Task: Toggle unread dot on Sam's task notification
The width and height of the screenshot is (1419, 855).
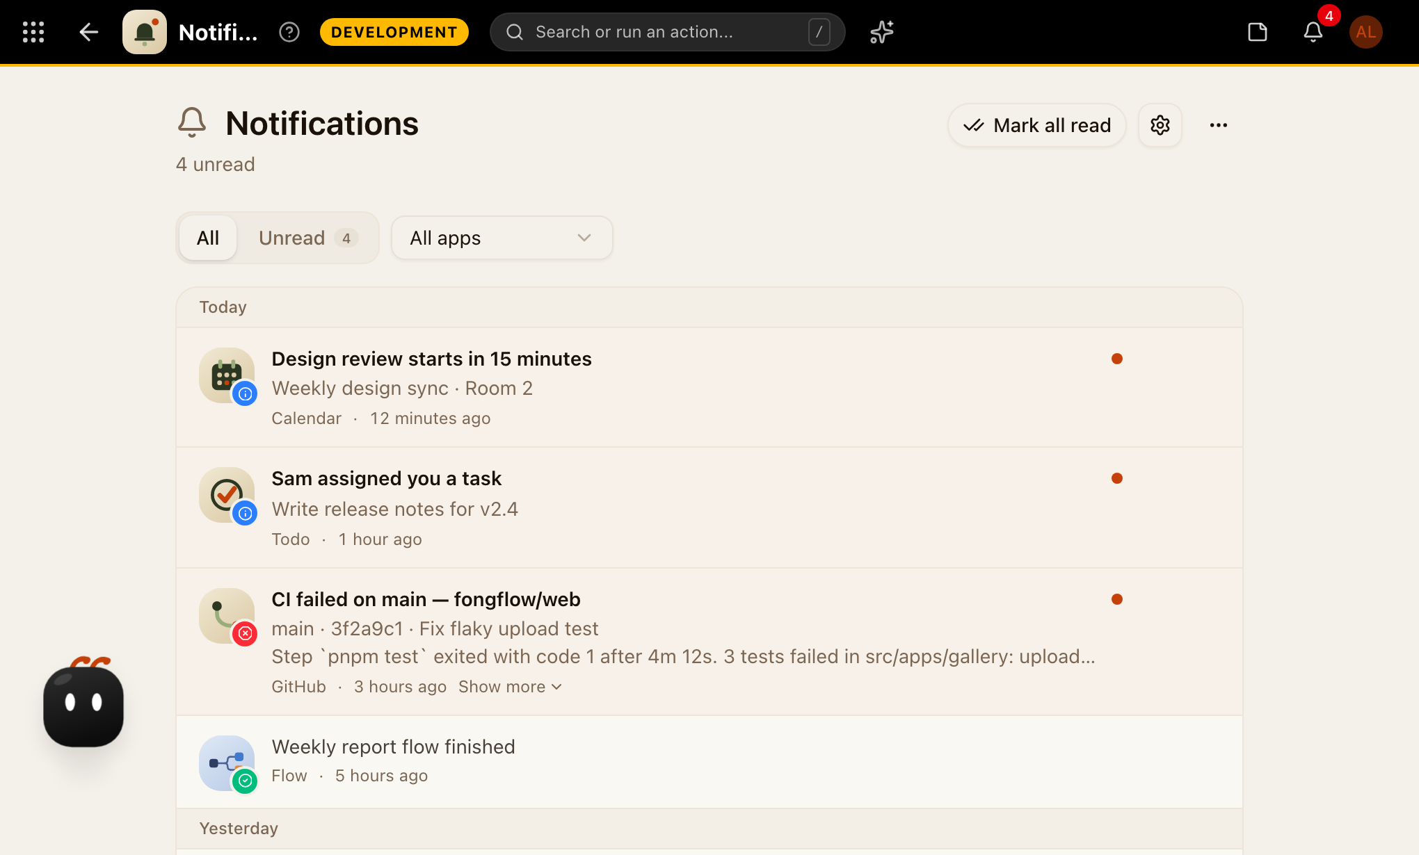Action: tap(1117, 478)
